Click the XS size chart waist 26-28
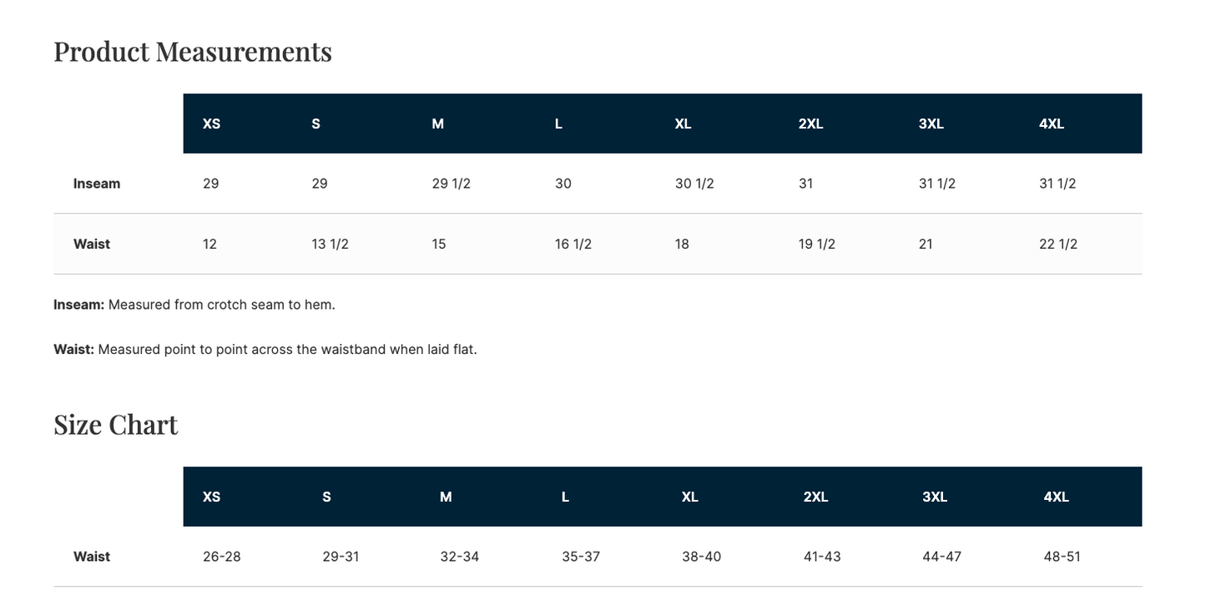Screen dimensions: 1206x616 pos(222,557)
